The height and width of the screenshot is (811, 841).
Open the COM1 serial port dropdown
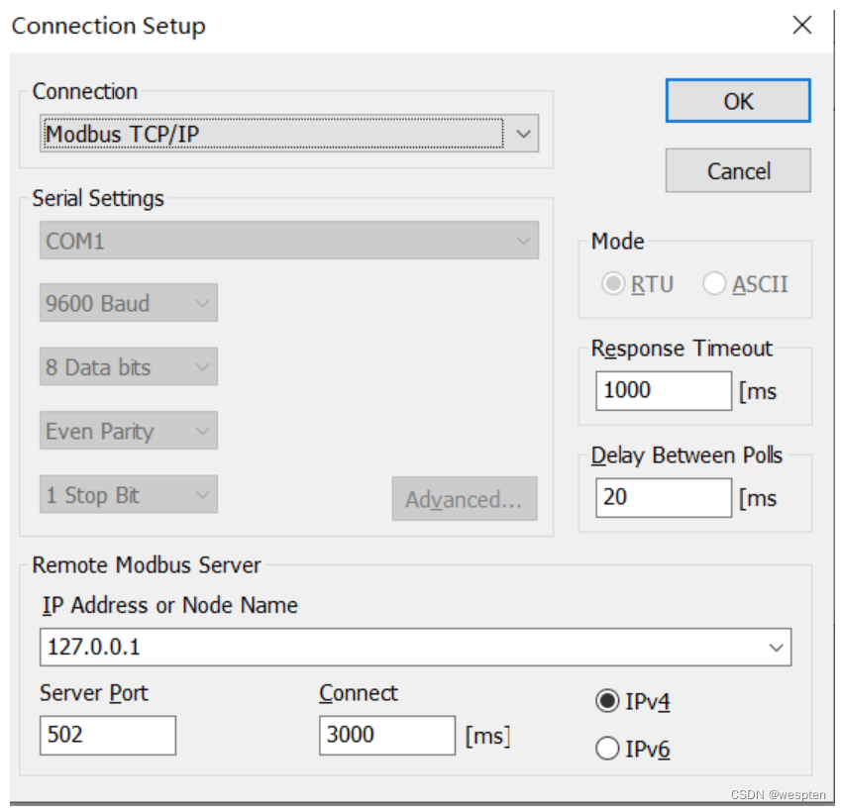(289, 241)
